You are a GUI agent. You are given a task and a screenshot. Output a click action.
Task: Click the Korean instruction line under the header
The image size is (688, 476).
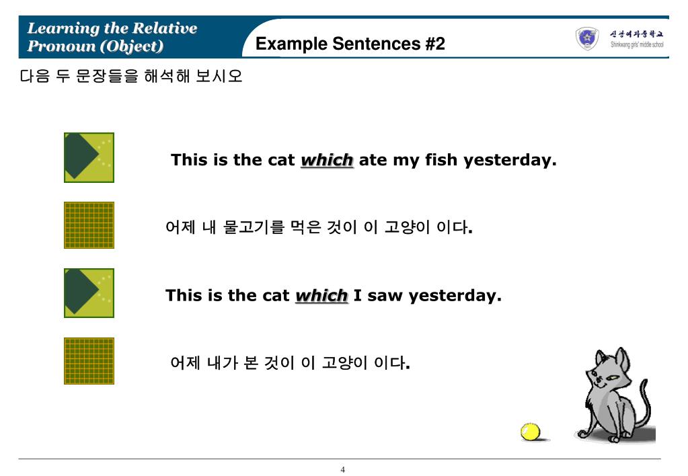coord(130,76)
